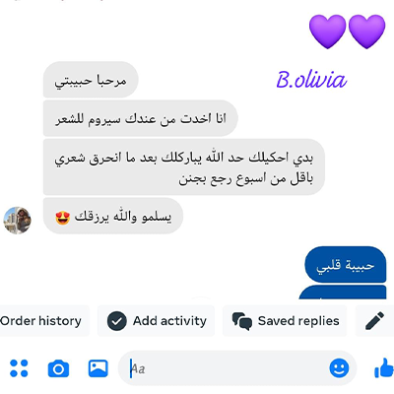
Task: Click the purple hearts sticker
Action: click(347, 32)
